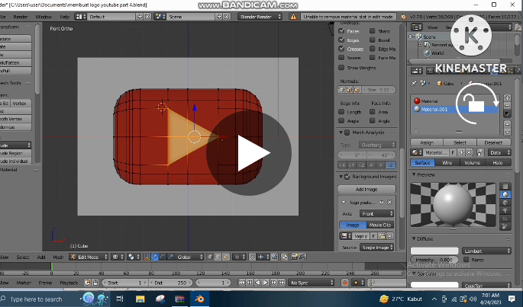Viewport: 523px width, 307px height.
Task: Remove the logo youtu background image
Action: pos(389,202)
